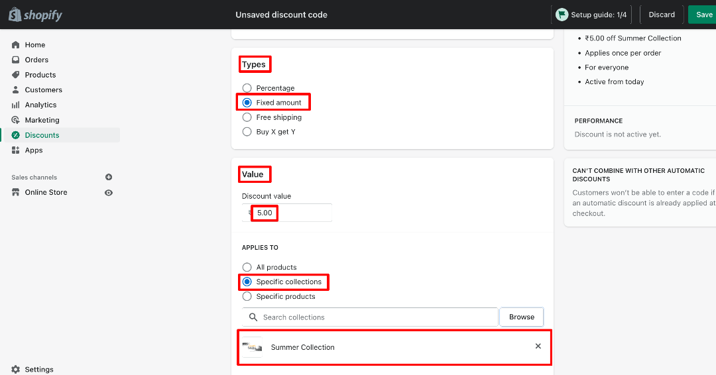Image resolution: width=716 pixels, height=375 pixels.
Task: Click the Orders inbox icon
Action: 15,60
